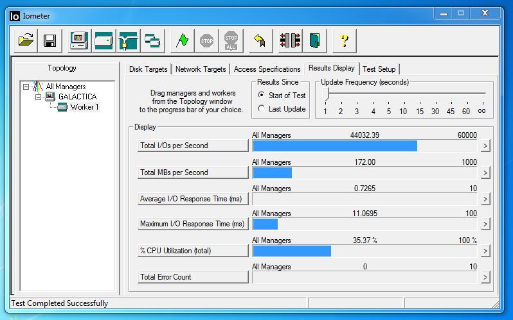Viewport: 513px width, 320px height.
Task: Start a new manager (computer icon)
Action: point(80,40)
